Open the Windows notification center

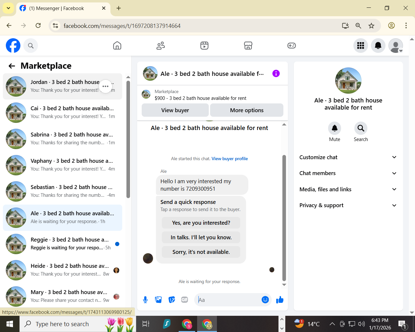402,324
